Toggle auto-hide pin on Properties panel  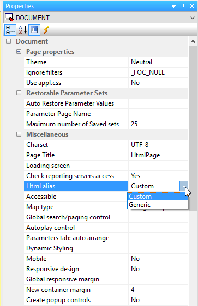[183, 6]
